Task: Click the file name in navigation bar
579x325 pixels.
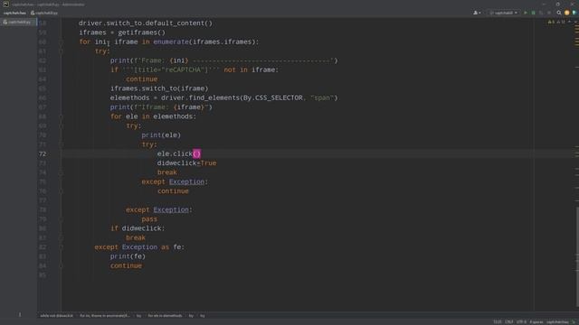Action: pos(44,13)
